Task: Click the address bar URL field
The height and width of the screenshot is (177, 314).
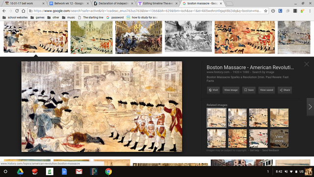Action: [147, 11]
